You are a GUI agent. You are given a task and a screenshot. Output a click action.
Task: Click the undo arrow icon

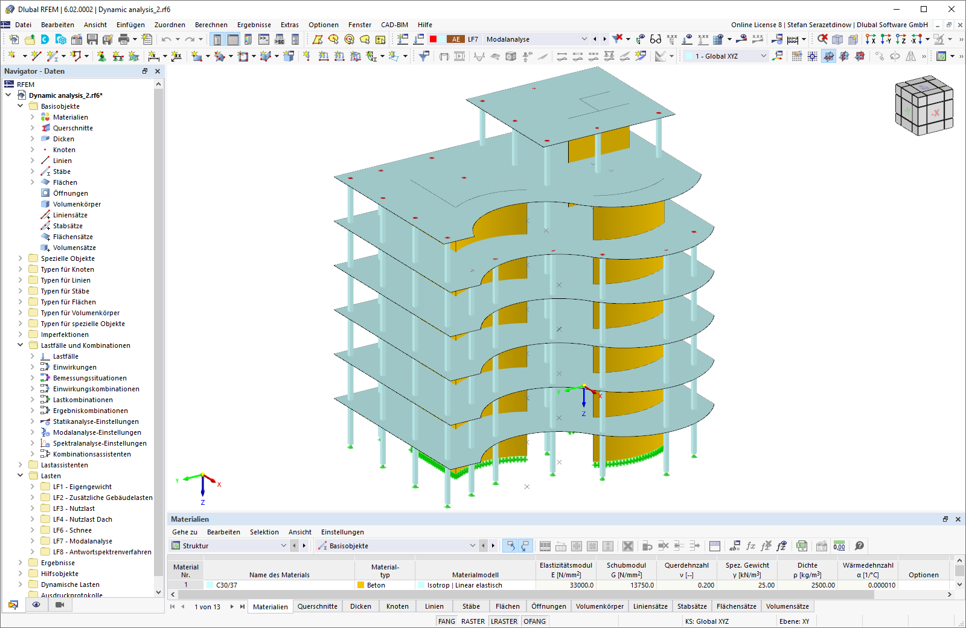click(166, 39)
